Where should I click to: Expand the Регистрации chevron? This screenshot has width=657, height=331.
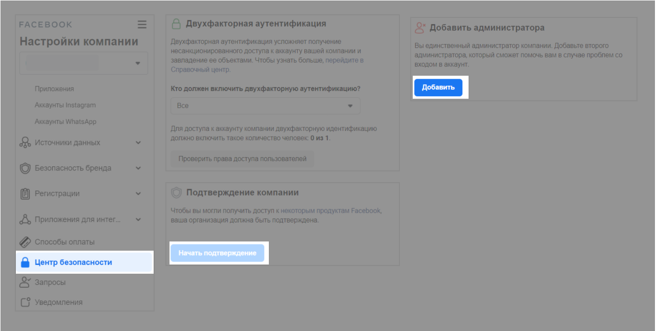click(x=138, y=194)
